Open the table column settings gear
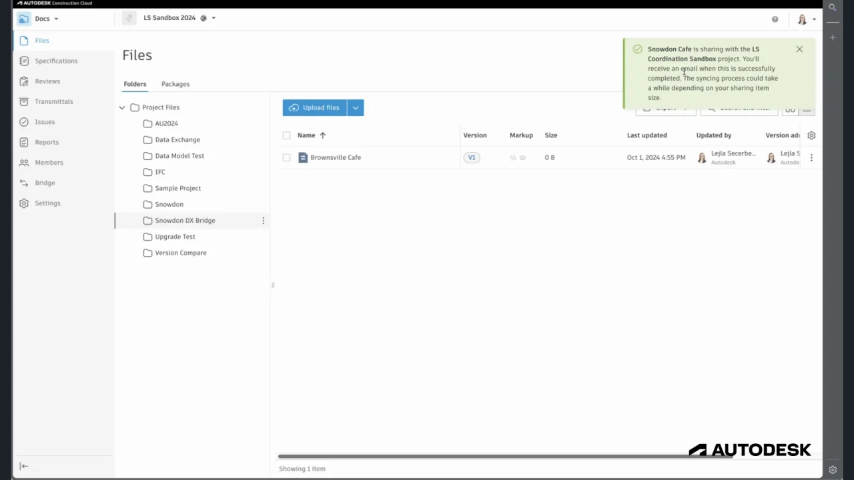854x480 pixels. (x=811, y=135)
